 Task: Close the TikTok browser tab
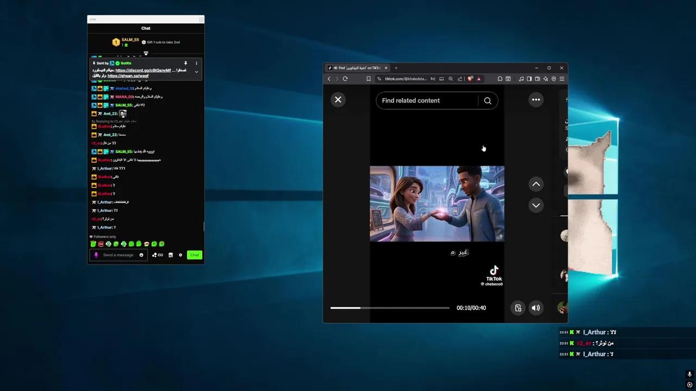386,68
